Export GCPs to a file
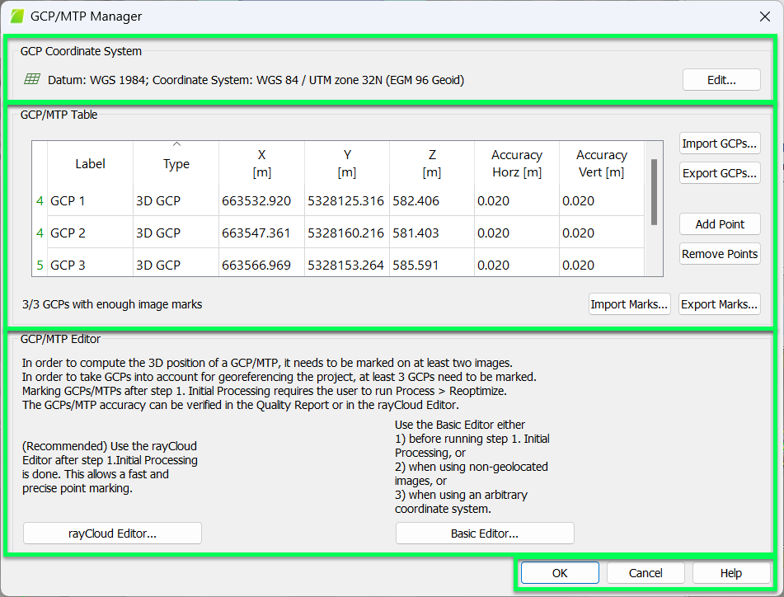This screenshot has height=597, width=784. (x=719, y=172)
